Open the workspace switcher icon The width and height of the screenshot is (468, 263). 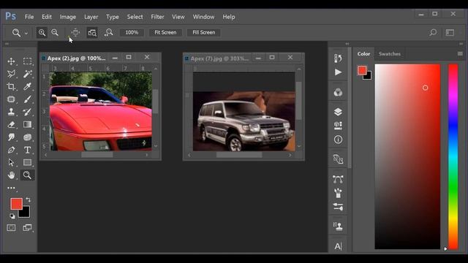tap(450, 32)
